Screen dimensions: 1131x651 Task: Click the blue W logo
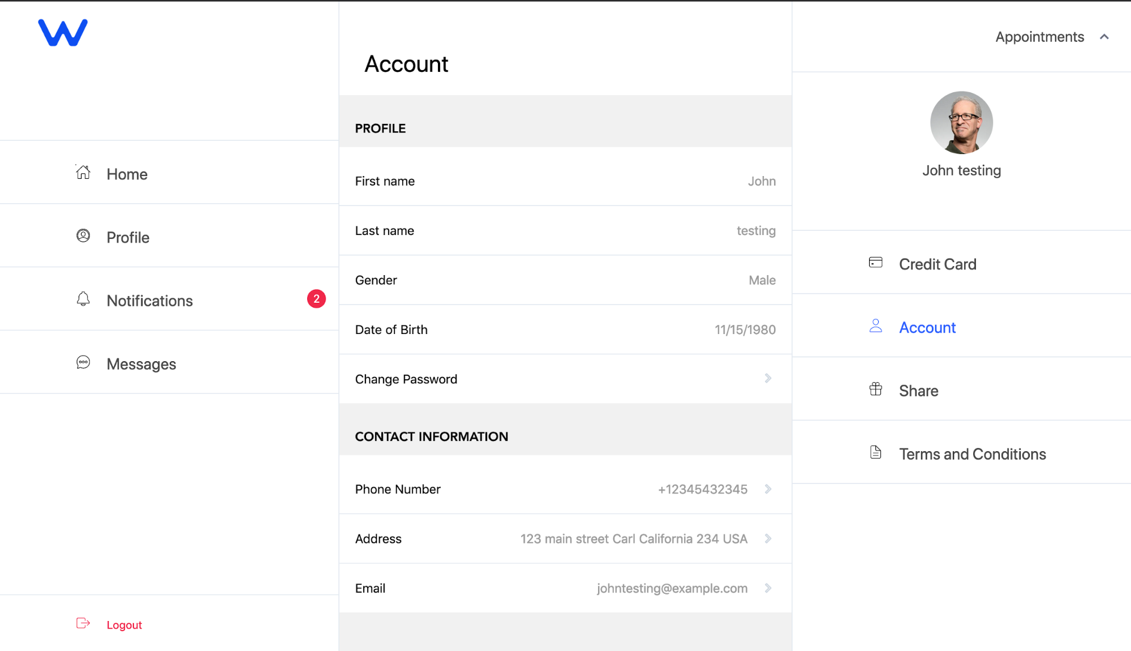(63, 33)
